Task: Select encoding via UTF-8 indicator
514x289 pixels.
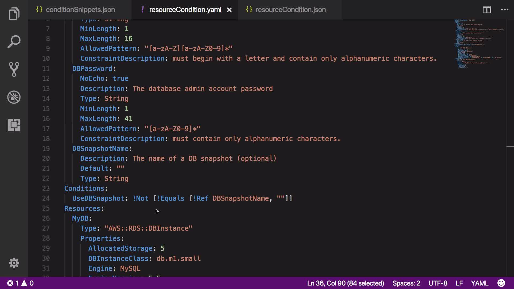Action: pyautogui.click(x=438, y=283)
